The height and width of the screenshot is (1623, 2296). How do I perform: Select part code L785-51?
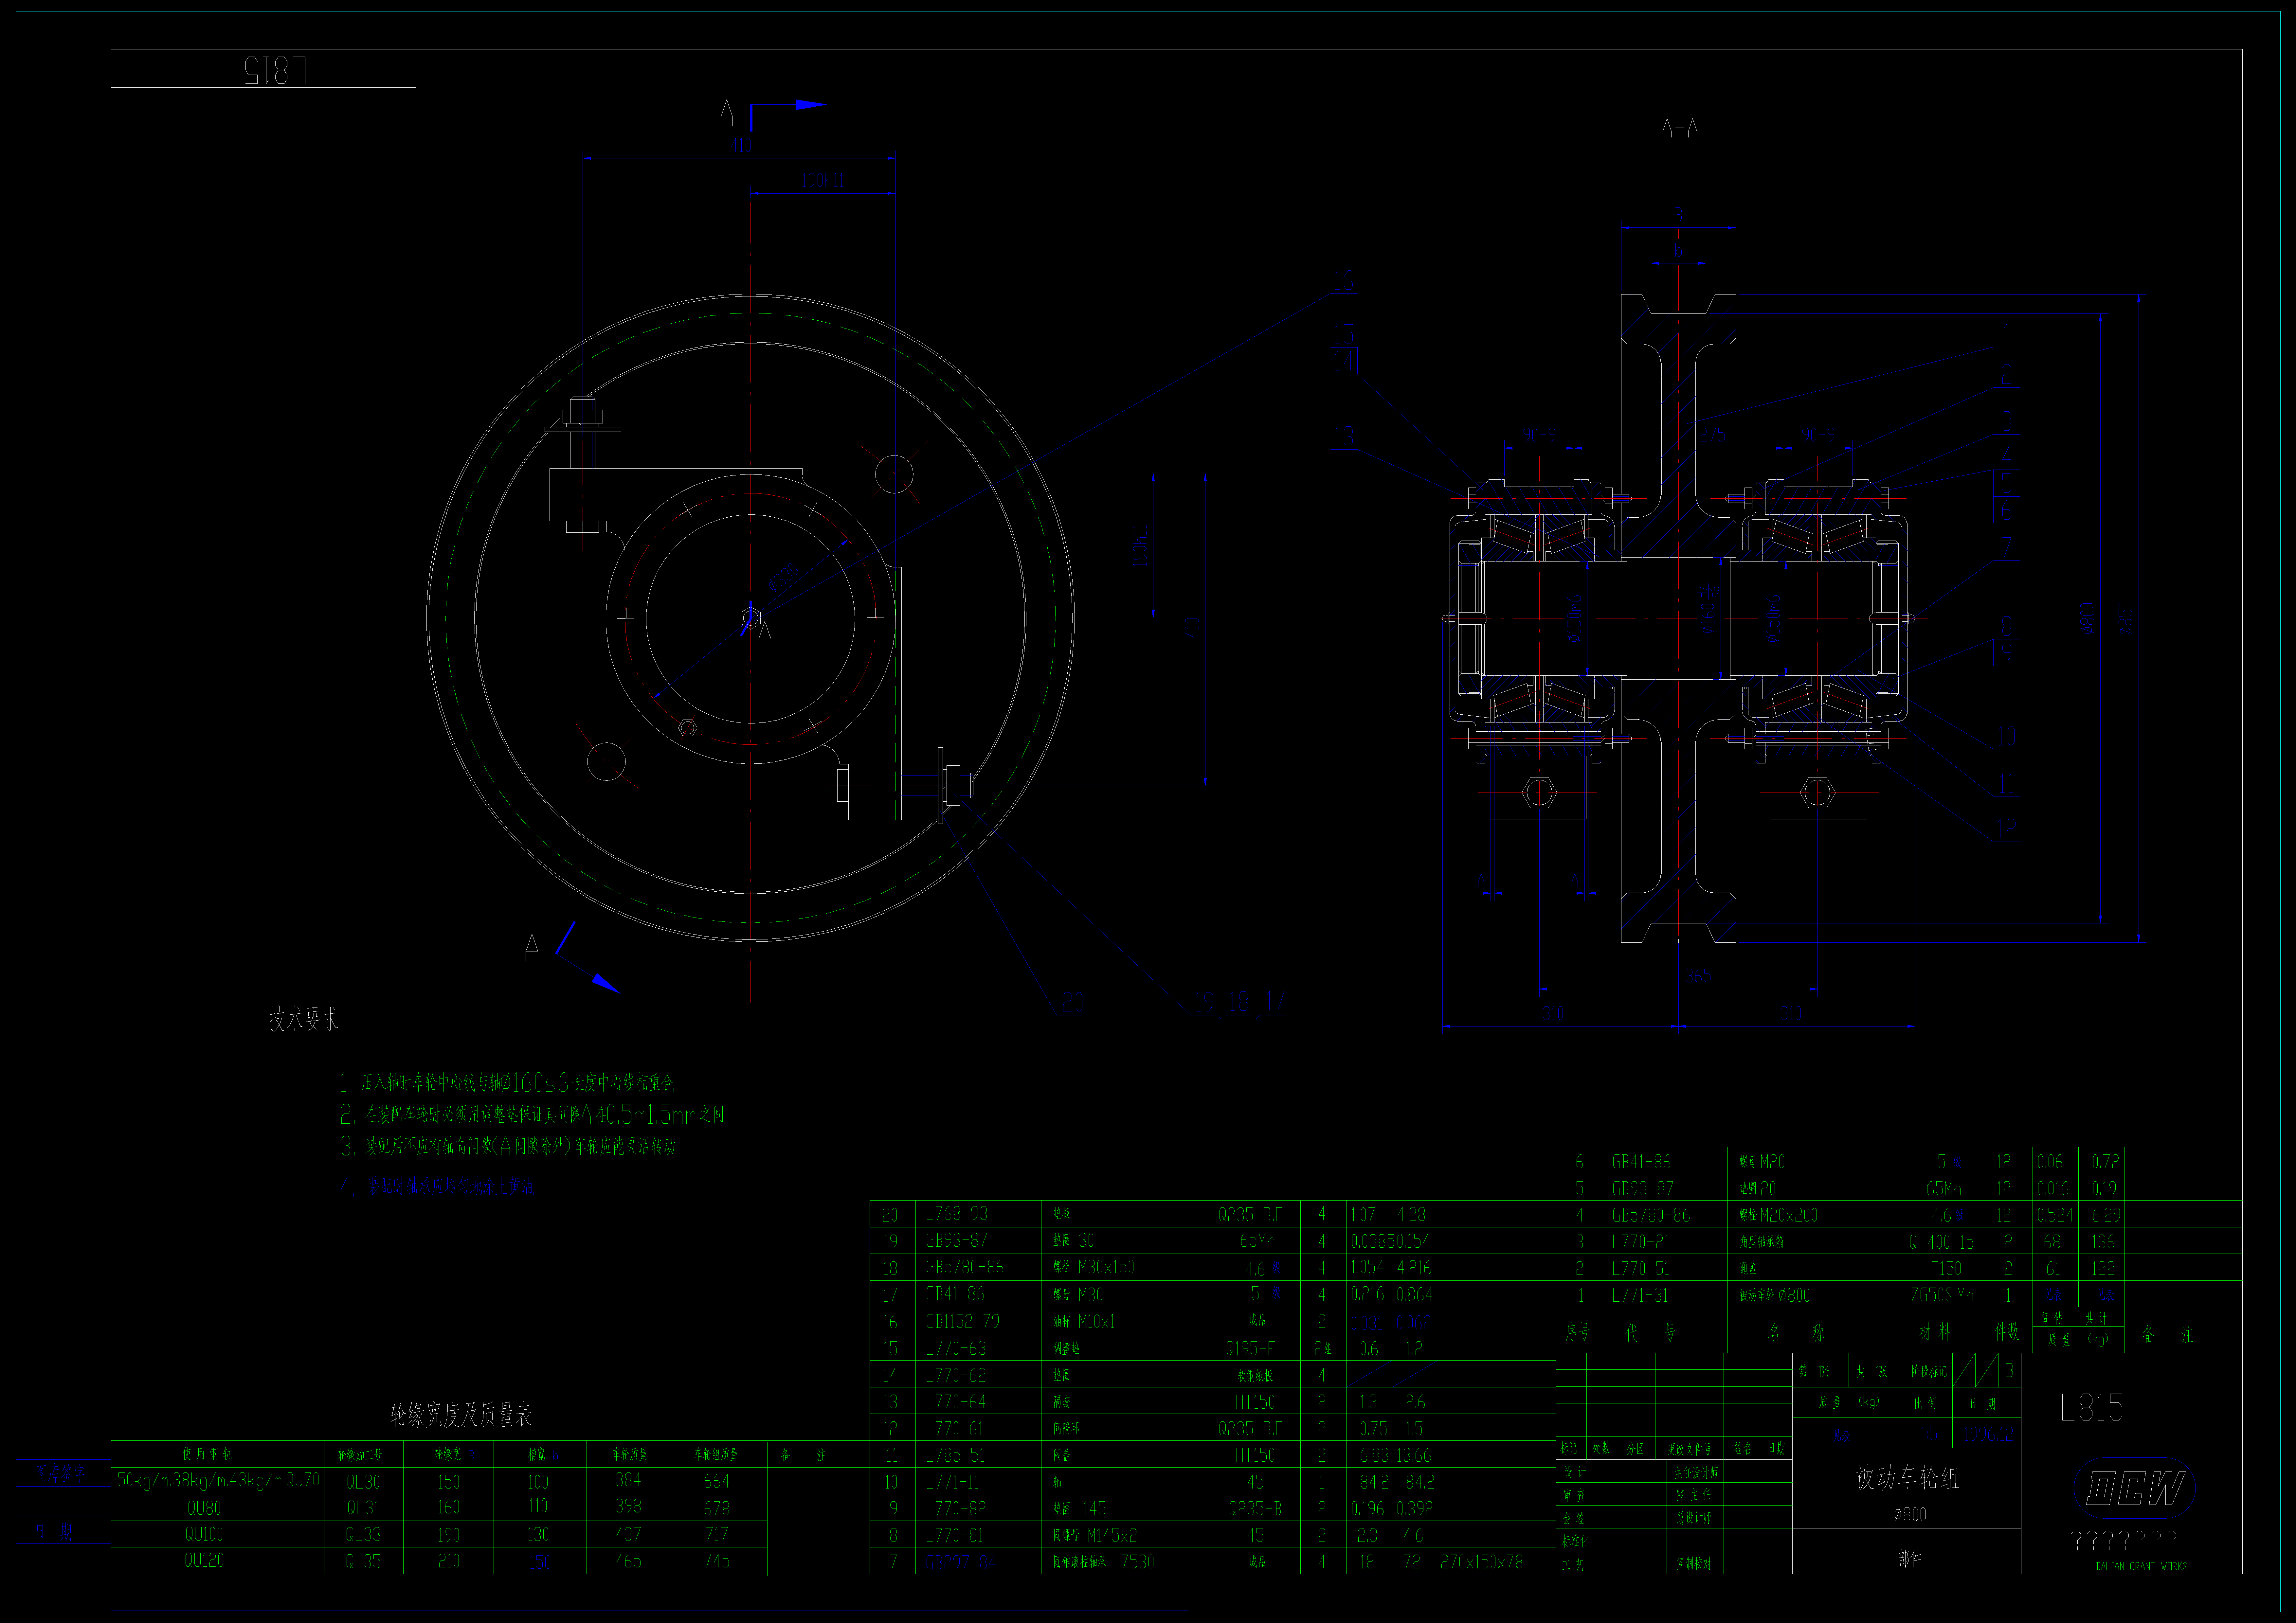point(955,1455)
